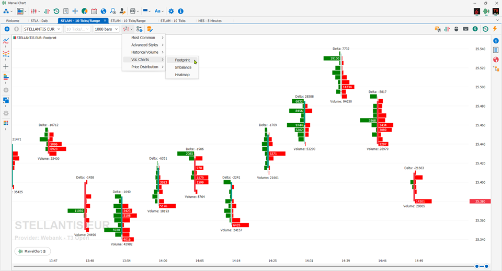Viewport: 502px width, 271px height.
Task: Click the MarvelChart badge button
Action: (32, 251)
